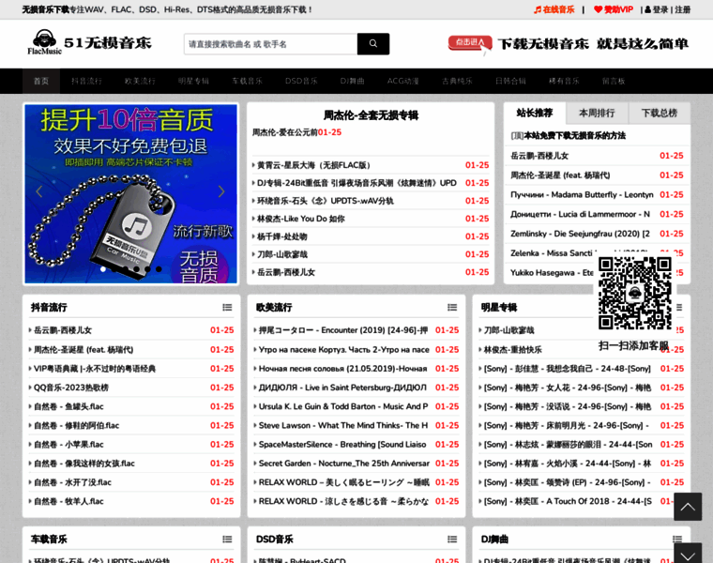713x563 pixels.
Task: Click the 点击进入 red badge
Action: (x=470, y=43)
